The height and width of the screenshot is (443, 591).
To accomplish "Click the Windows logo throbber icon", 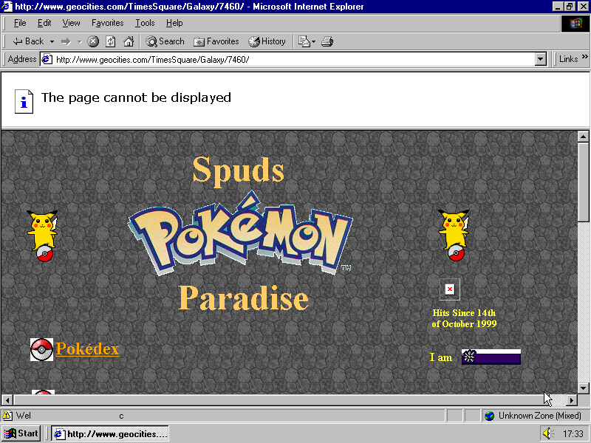I will [575, 24].
